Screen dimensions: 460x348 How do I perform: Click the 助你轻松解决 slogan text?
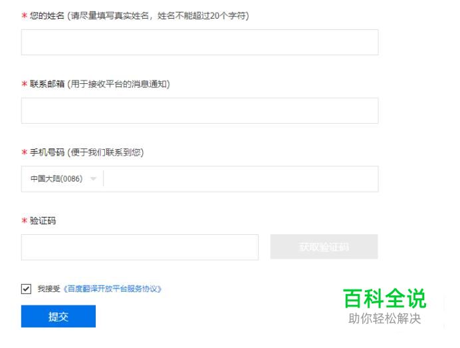click(x=385, y=319)
